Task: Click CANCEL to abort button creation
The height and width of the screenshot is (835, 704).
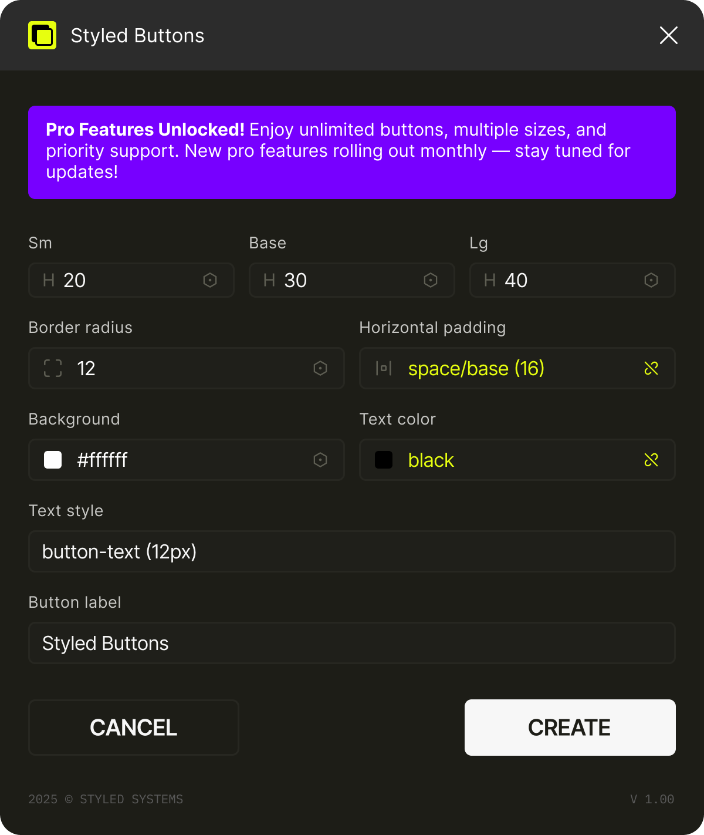Action: pos(133,728)
